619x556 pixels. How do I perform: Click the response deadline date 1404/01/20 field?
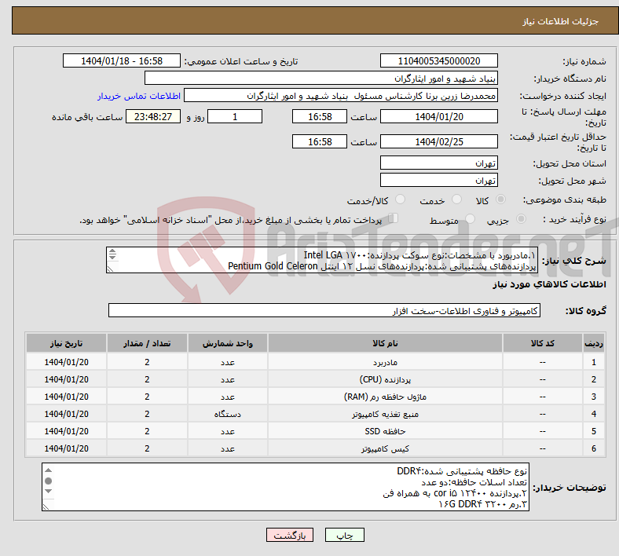(x=438, y=116)
